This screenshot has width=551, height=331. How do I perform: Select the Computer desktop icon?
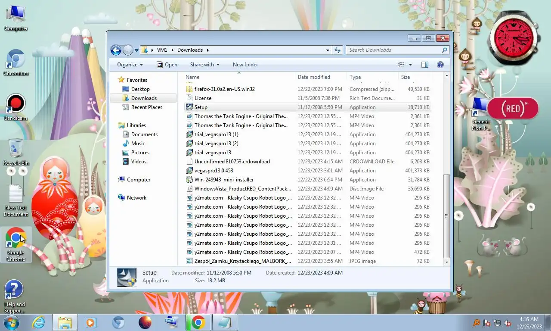pos(16,18)
